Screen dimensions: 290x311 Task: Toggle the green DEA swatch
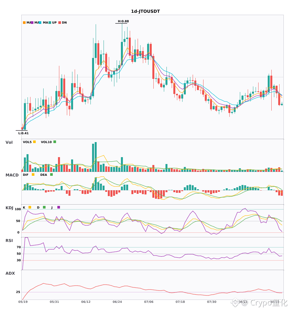(51, 174)
